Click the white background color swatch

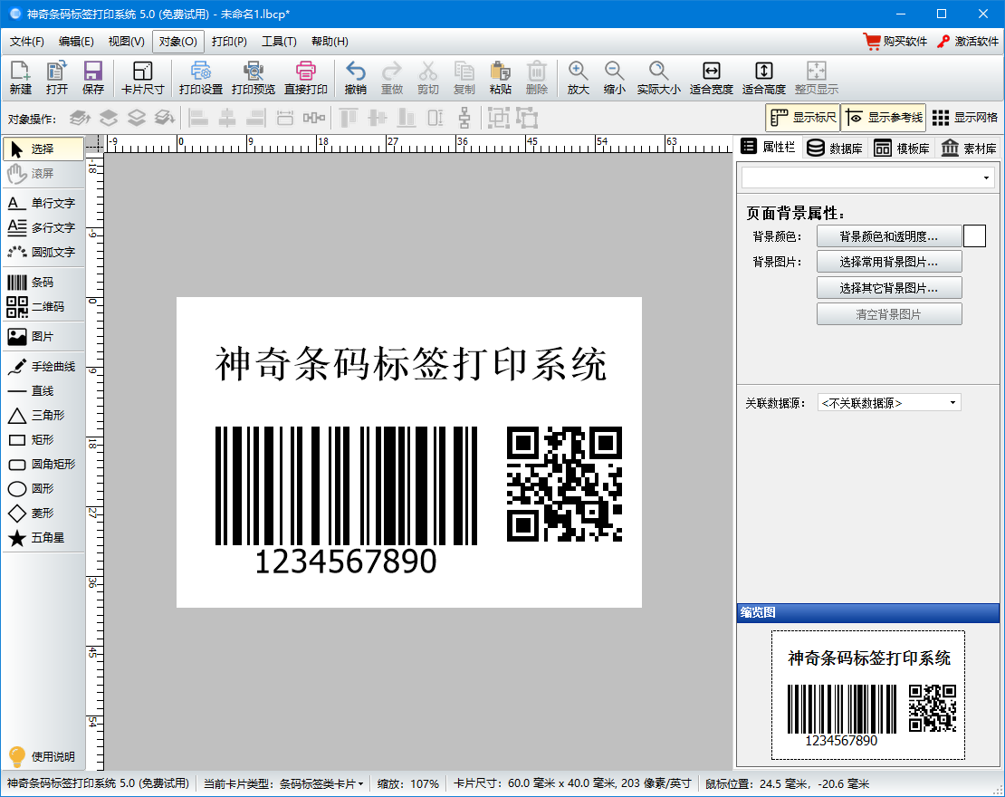pyautogui.click(x=974, y=236)
